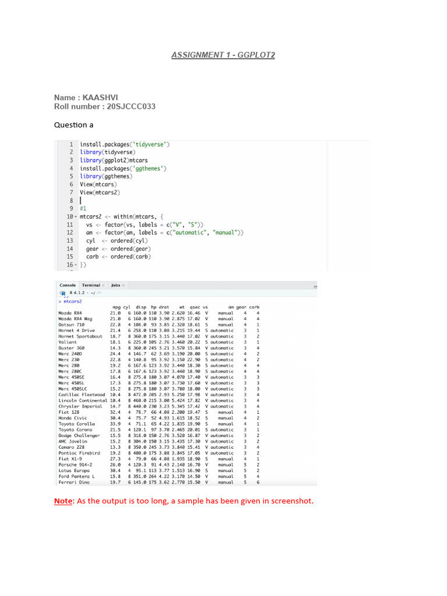Click the disp column header

(141, 307)
